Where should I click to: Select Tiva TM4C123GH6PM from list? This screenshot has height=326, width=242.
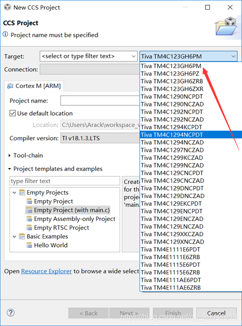tap(191, 66)
